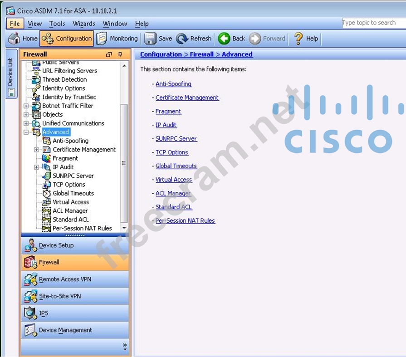
Task: Collapse the Advanced tree node
Action: coord(26,132)
